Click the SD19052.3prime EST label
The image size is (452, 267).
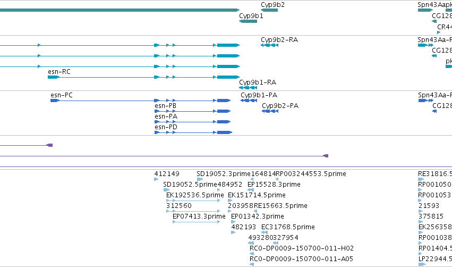[224, 174]
